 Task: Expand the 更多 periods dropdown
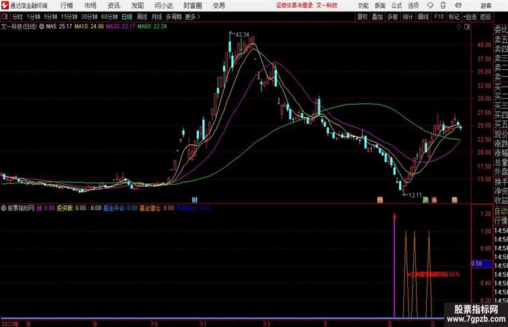pos(192,17)
